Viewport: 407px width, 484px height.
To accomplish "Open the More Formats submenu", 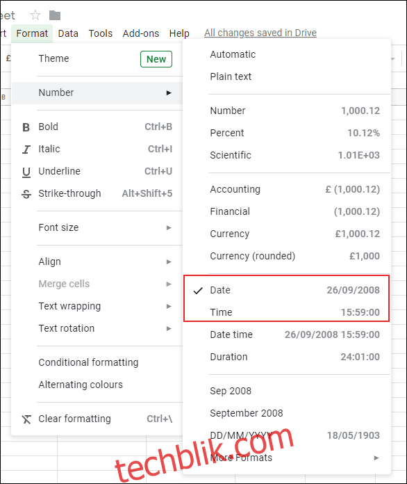I will [286, 458].
